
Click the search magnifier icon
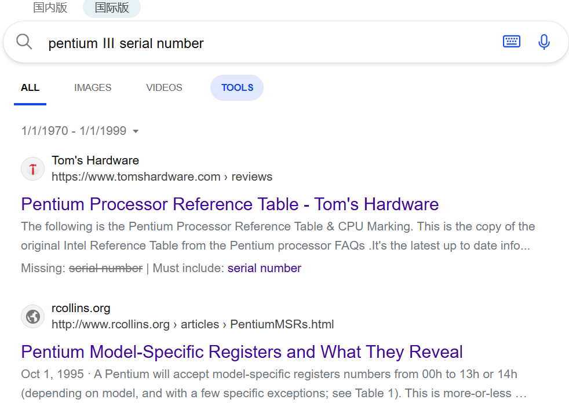(24, 42)
